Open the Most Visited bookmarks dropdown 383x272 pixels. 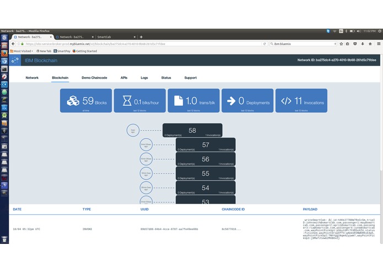(21, 51)
